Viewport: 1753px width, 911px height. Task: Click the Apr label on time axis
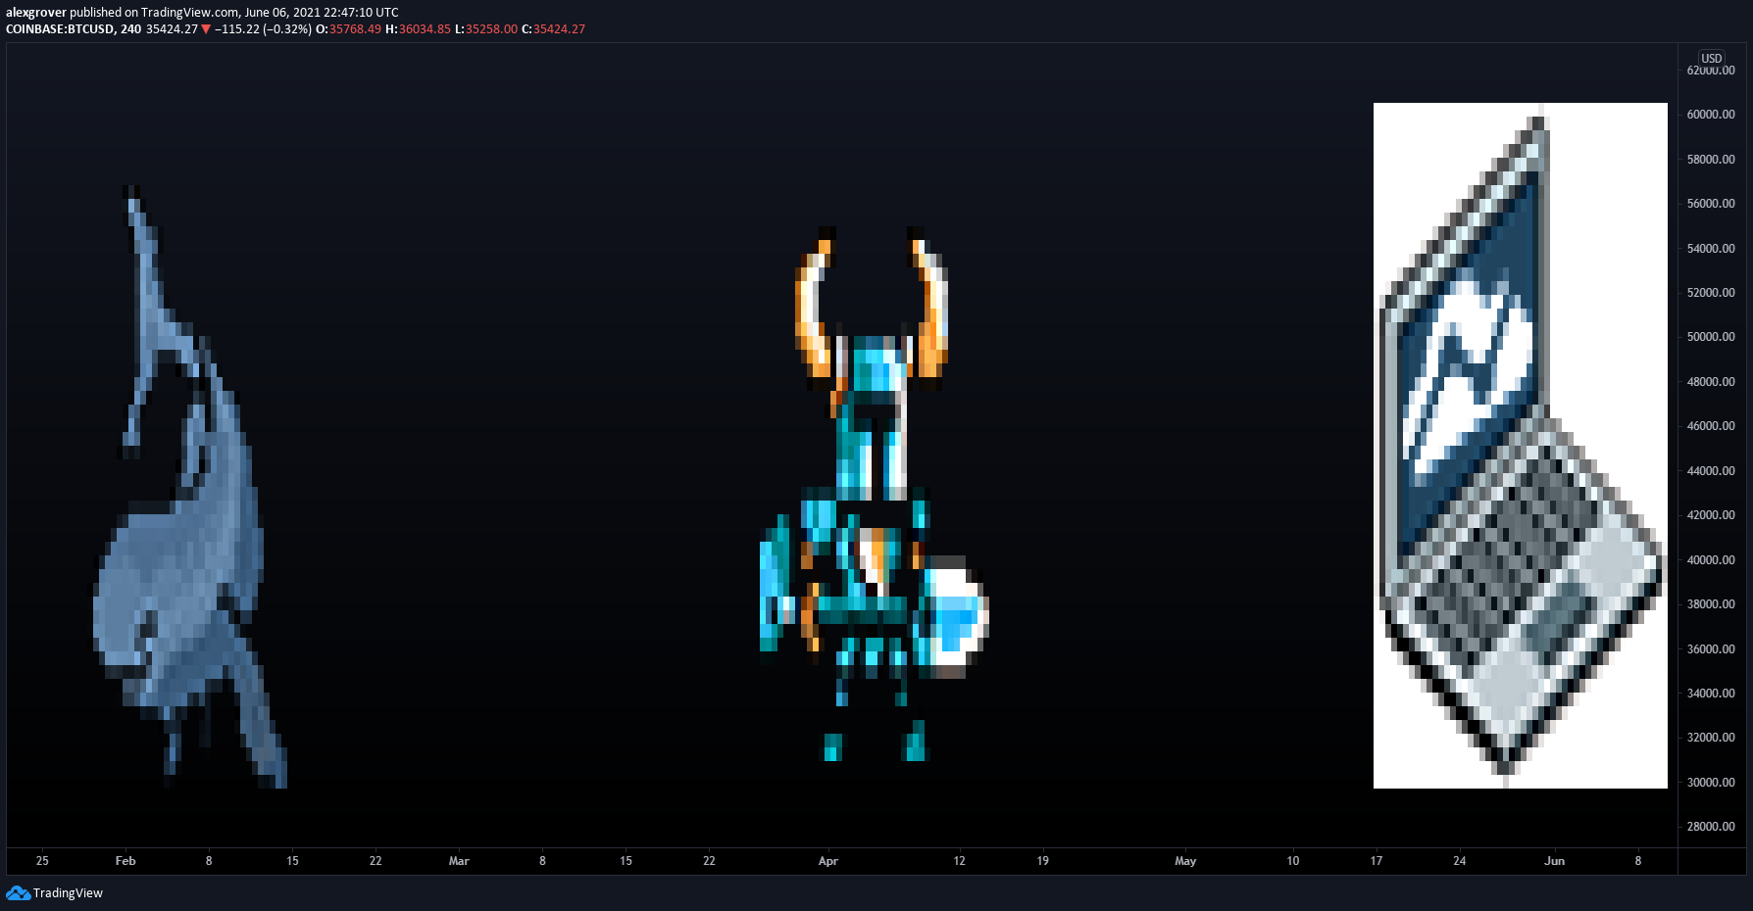pyautogui.click(x=828, y=861)
